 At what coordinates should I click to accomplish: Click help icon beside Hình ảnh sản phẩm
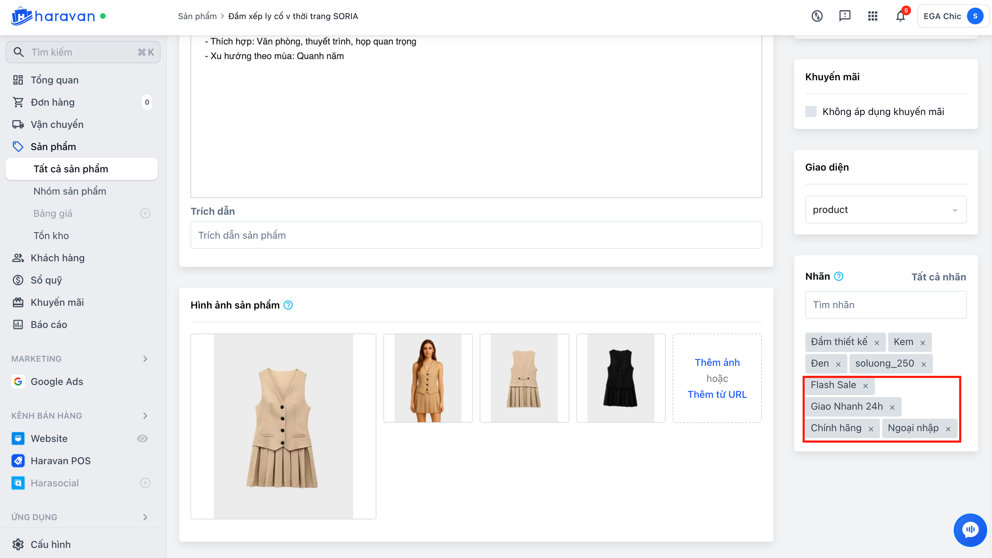(x=288, y=305)
